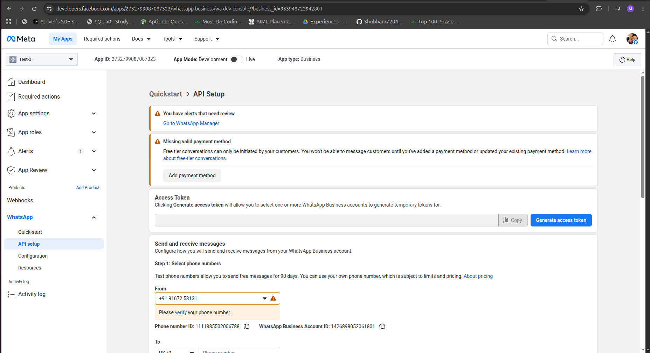
Task: Open the SQL 50 Study bookmark
Action: coord(110,22)
